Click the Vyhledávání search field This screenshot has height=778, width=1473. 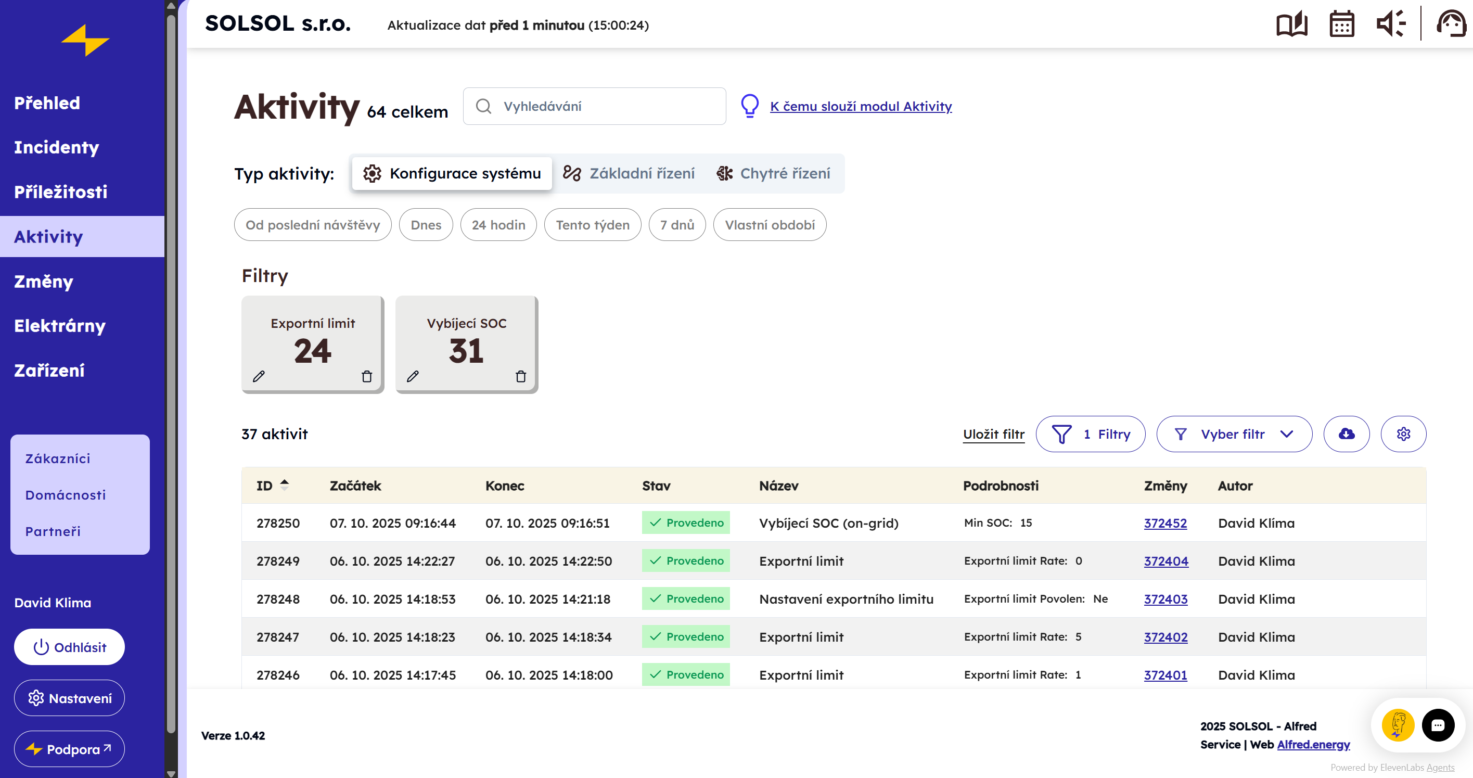click(x=595, y=106)
